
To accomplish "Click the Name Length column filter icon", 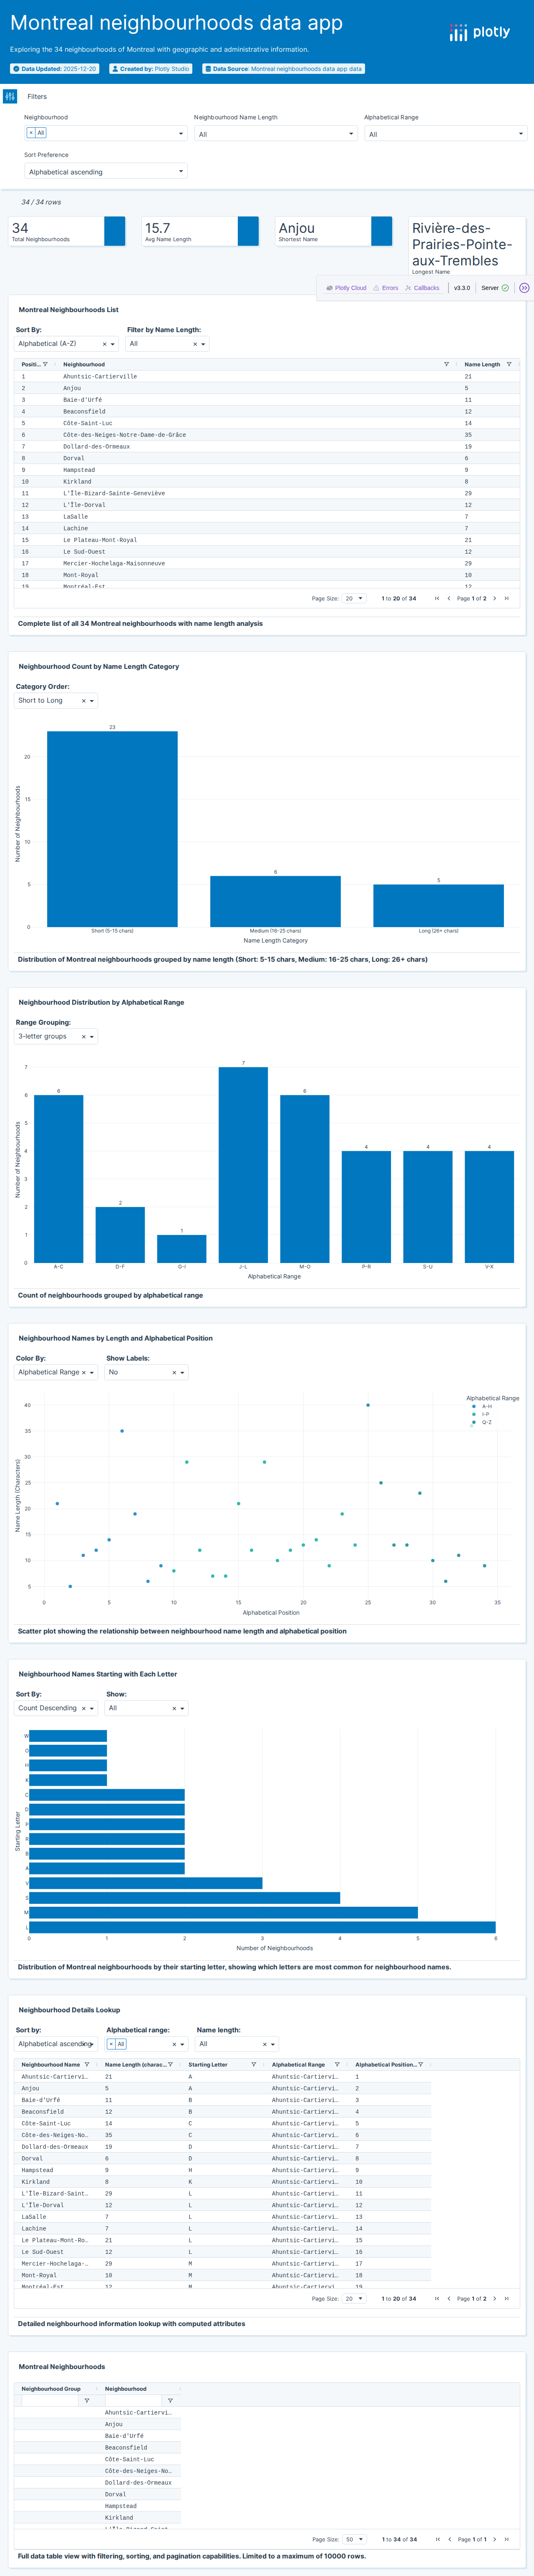I will [509, 364].
